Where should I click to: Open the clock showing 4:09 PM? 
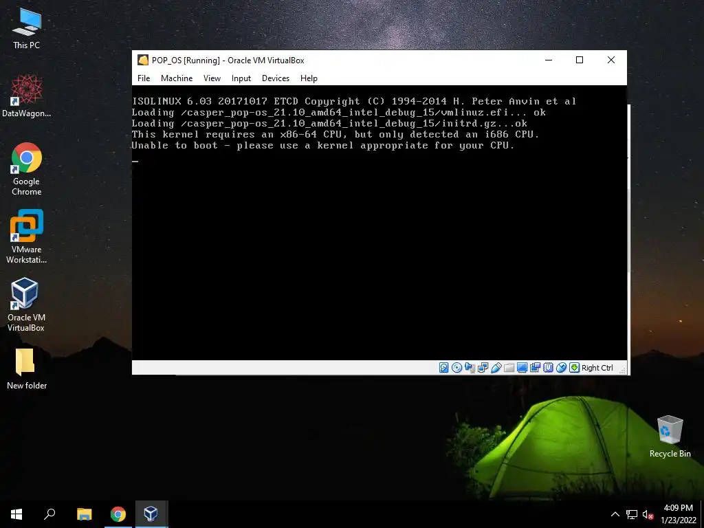point(678,514)
